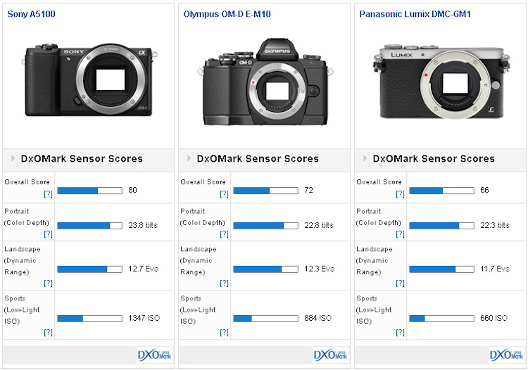Open help [?] for Sony Overall Score
This screenshot has height=370, width=528.
(48, 193)
